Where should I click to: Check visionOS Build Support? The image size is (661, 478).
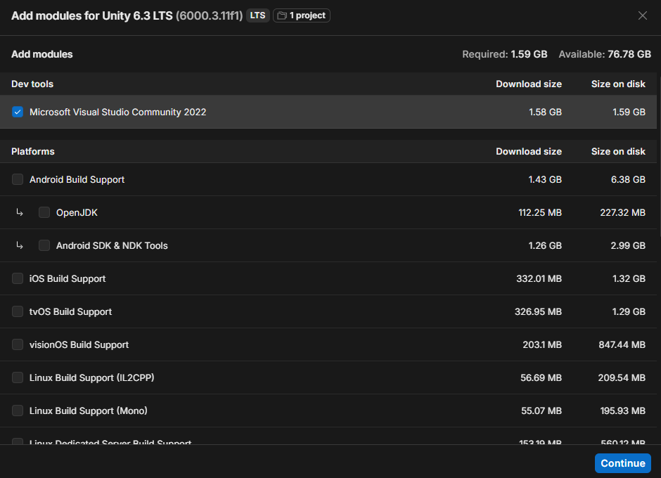pyautogui.click(x=18, y=344)
